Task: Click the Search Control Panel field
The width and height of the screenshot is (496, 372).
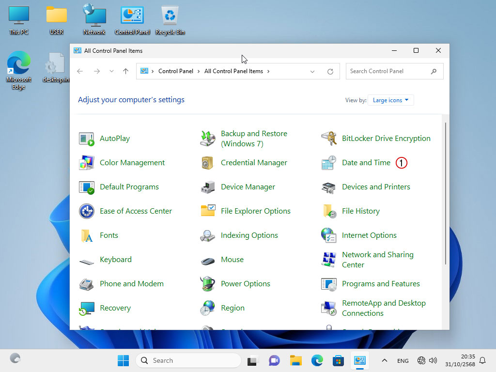Action: pos(387,71)
